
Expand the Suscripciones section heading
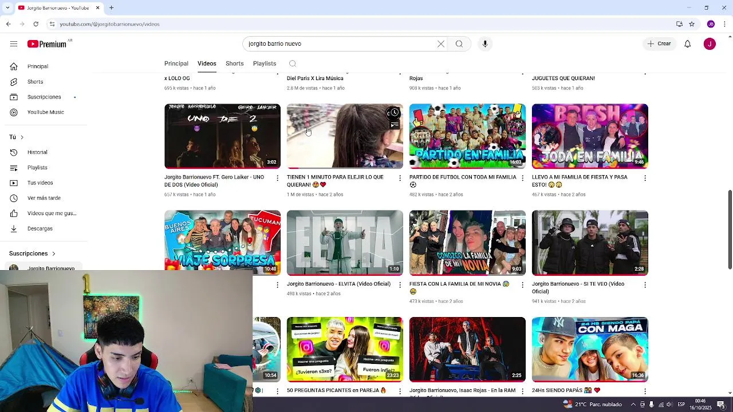pos(32,253)
